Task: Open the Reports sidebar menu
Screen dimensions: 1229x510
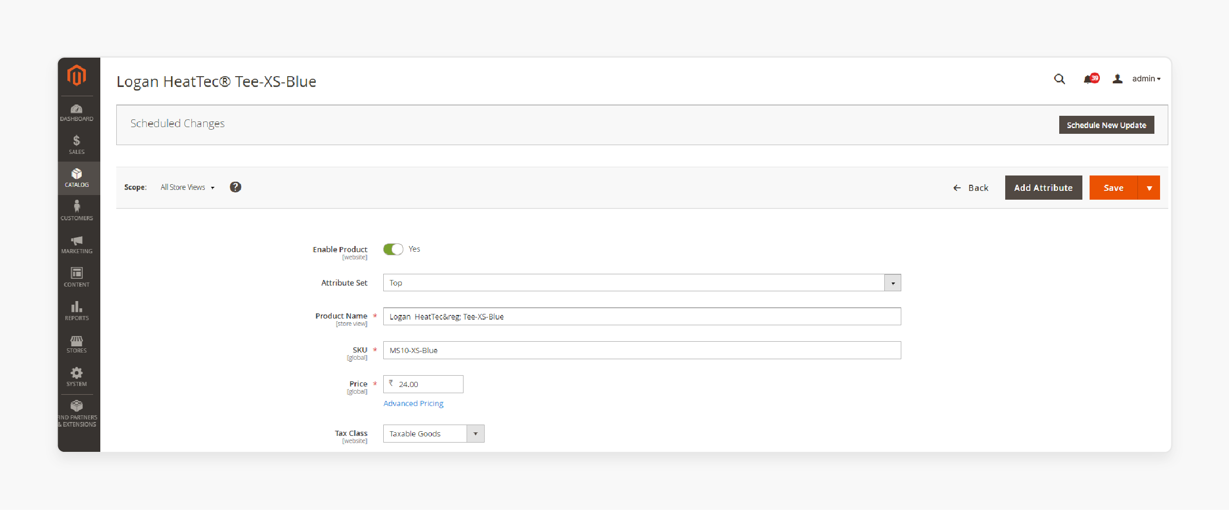Action: point(77,311)
